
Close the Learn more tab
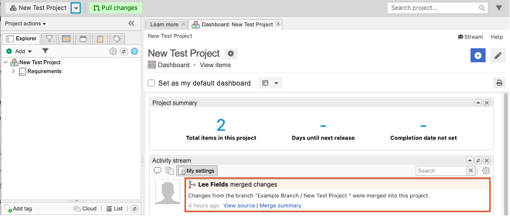point(183,24)
